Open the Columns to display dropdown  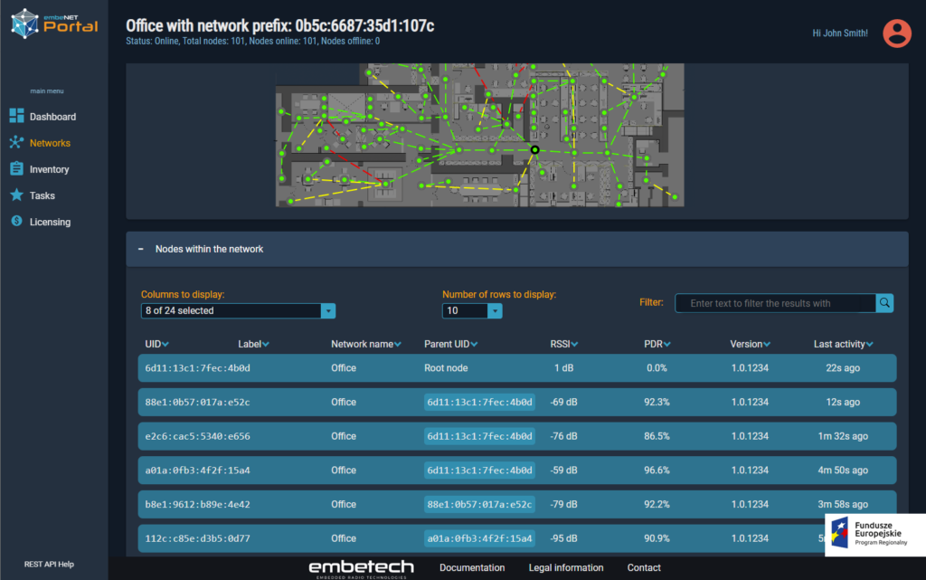coord(239,310)
